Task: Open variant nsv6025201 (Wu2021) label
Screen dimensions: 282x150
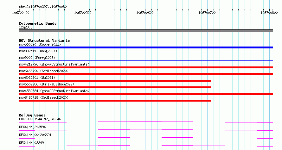Action: [37, 78]
